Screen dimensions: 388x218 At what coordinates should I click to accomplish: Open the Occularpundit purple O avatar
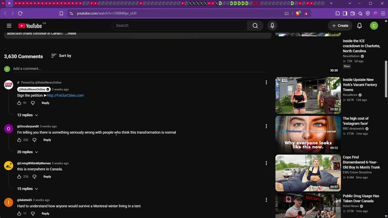pos(8,129)
